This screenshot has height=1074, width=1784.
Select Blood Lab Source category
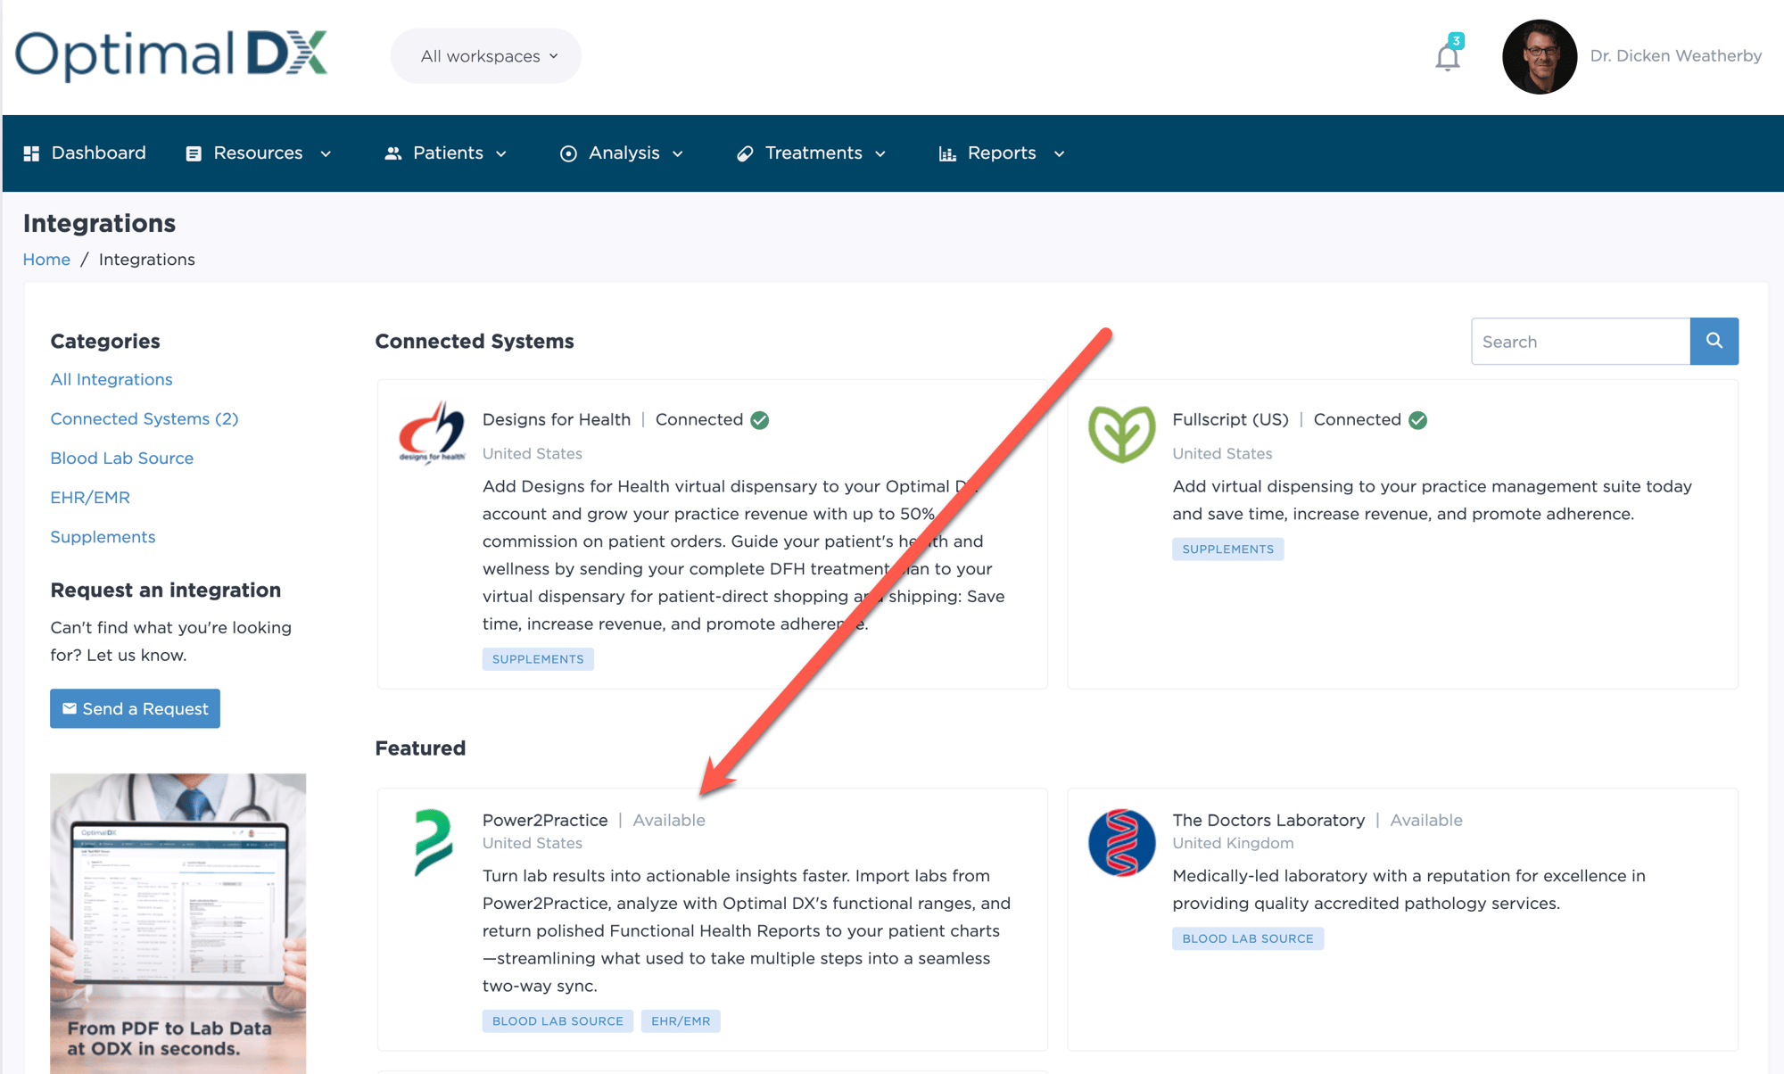122,458
